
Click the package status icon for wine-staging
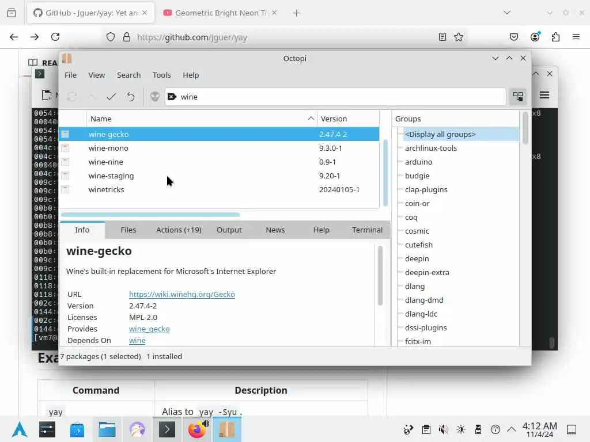[65, 176]
